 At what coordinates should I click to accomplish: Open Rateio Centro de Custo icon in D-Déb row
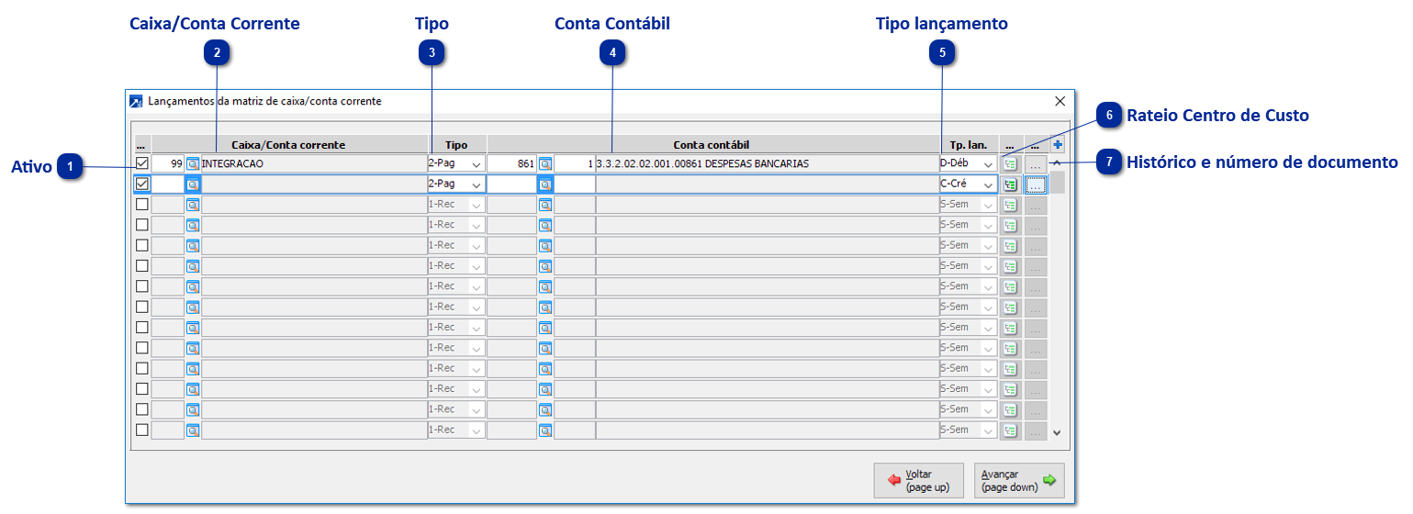click(x=1011, y=163)
